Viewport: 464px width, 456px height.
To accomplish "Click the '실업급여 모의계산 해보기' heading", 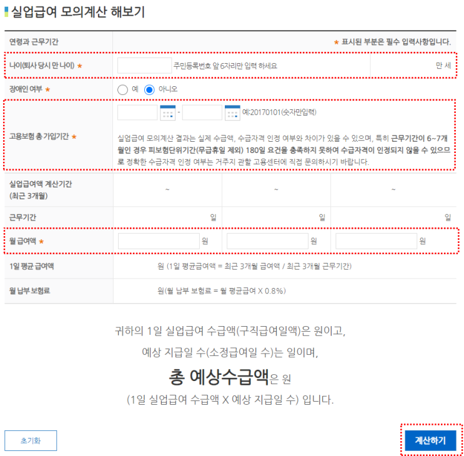I will 78,12.
